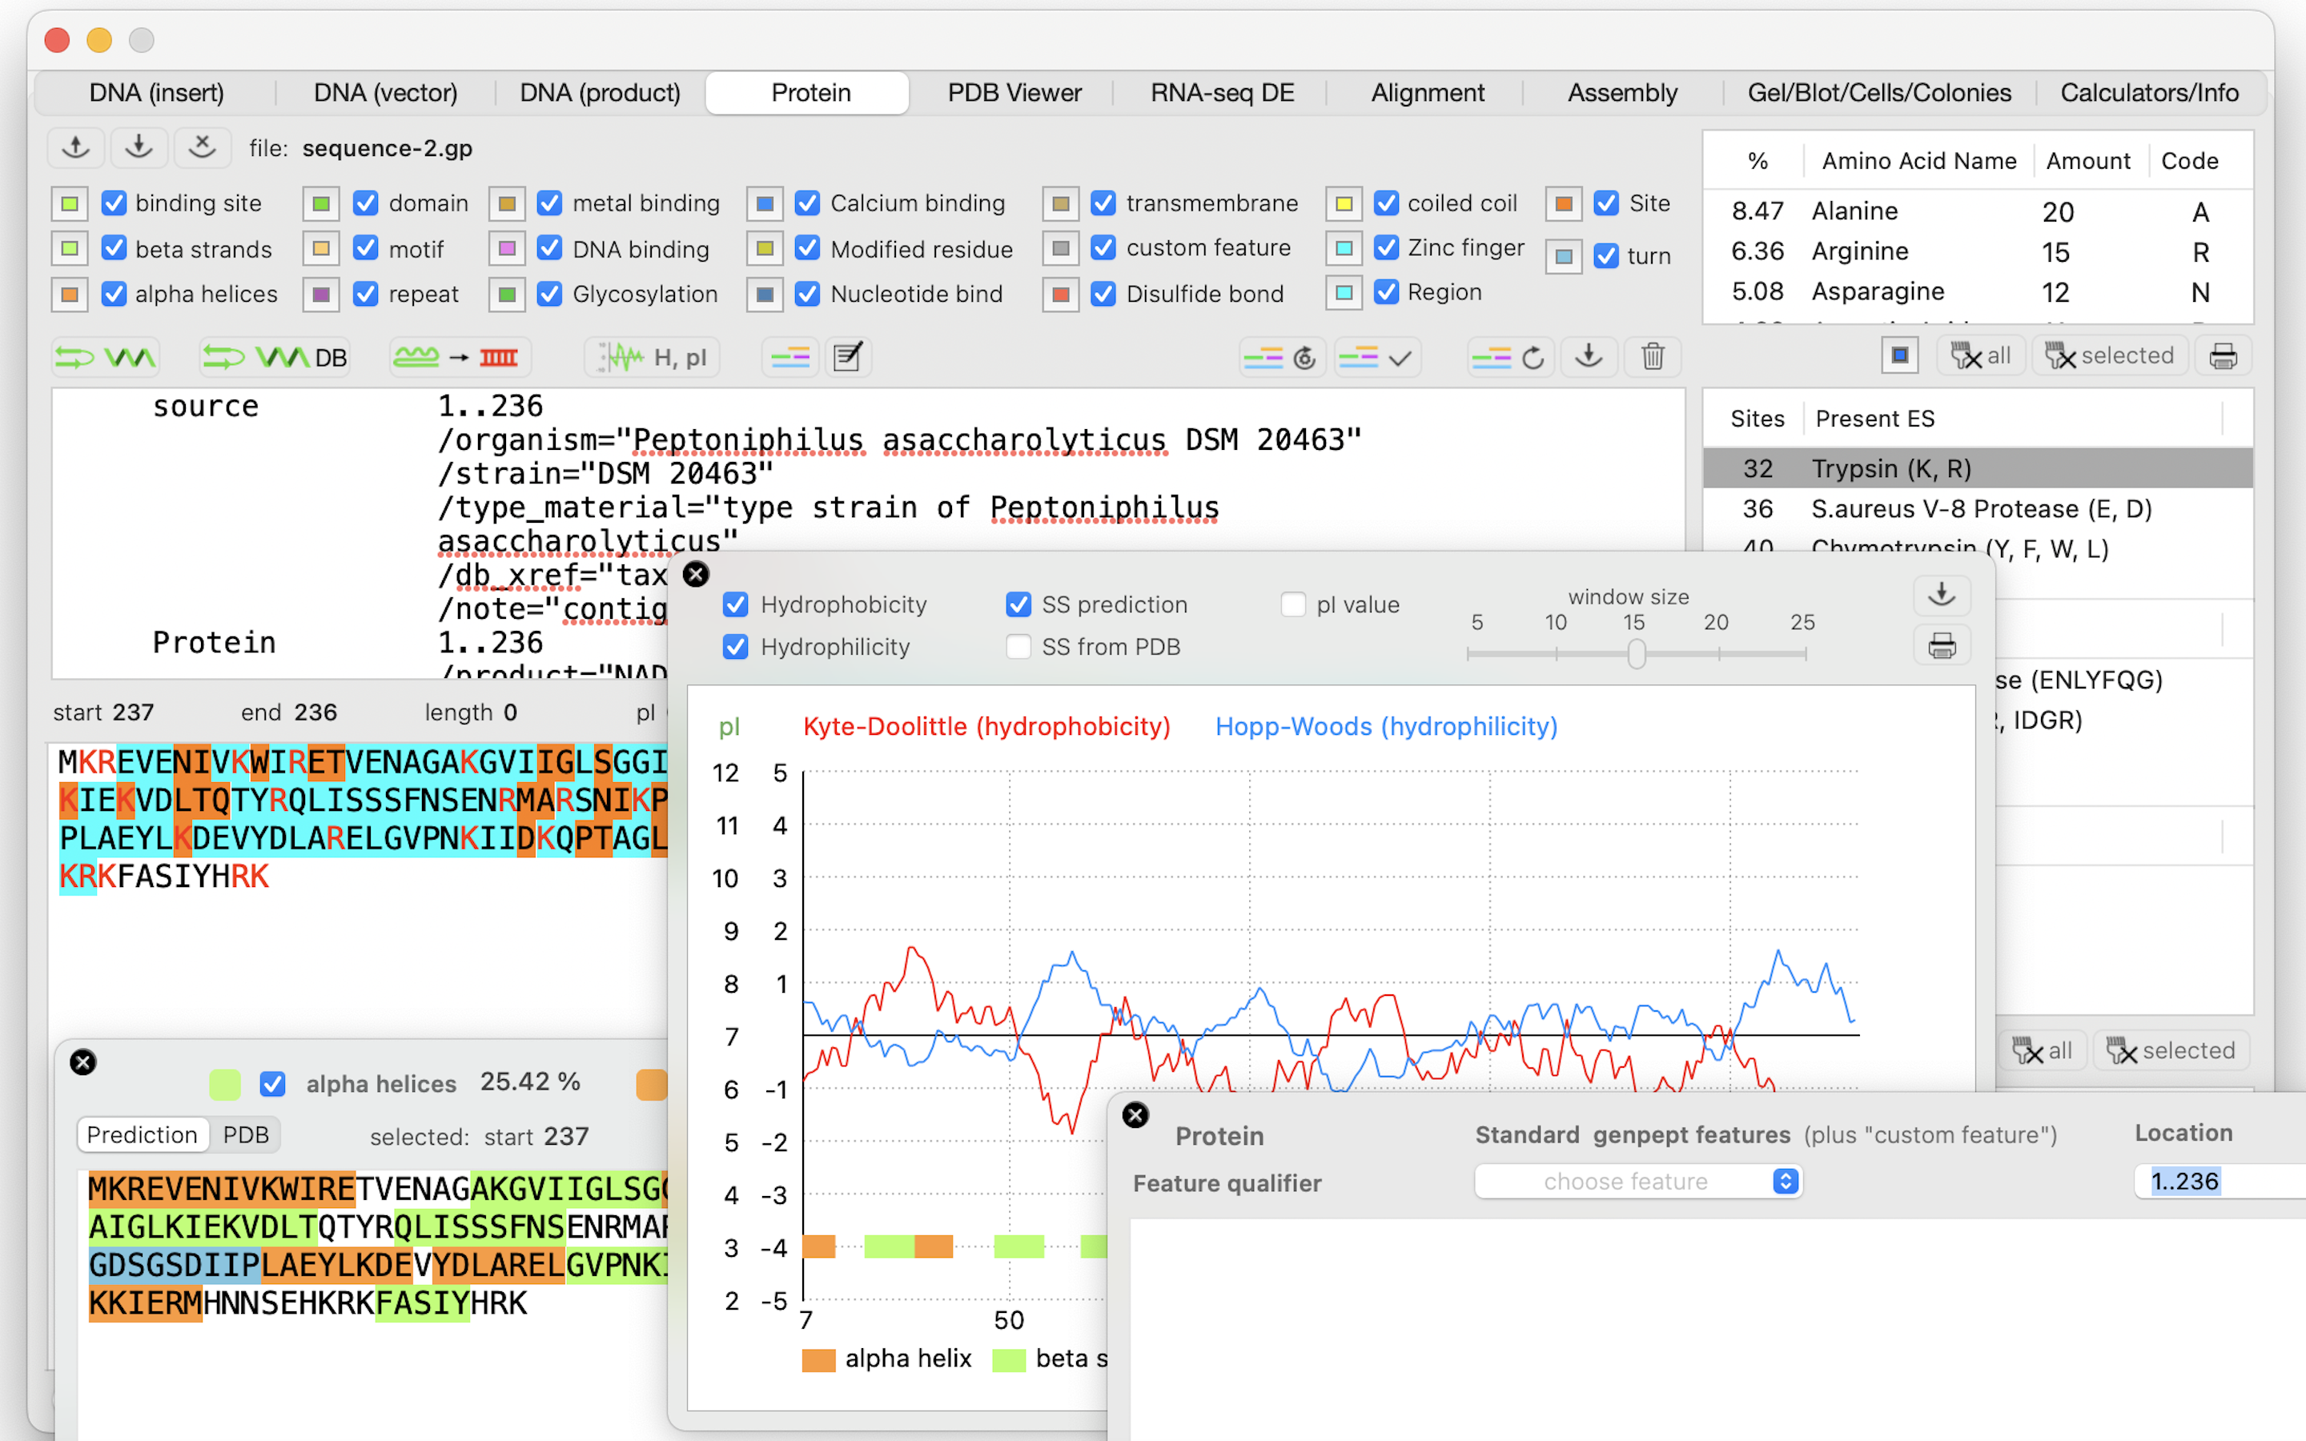Select the PDB segment in helices panel

(246, 1135)
